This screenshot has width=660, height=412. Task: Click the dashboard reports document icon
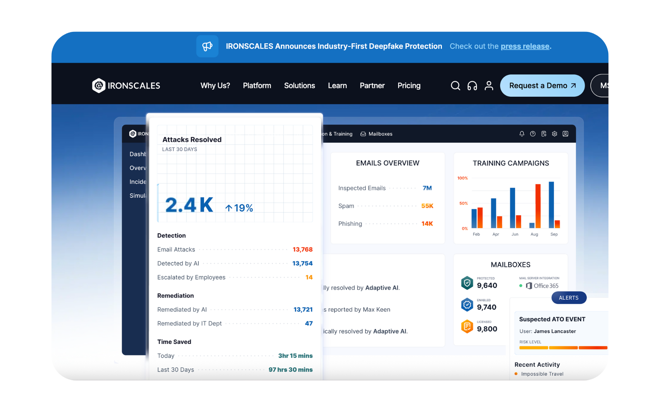pos(544,134)
